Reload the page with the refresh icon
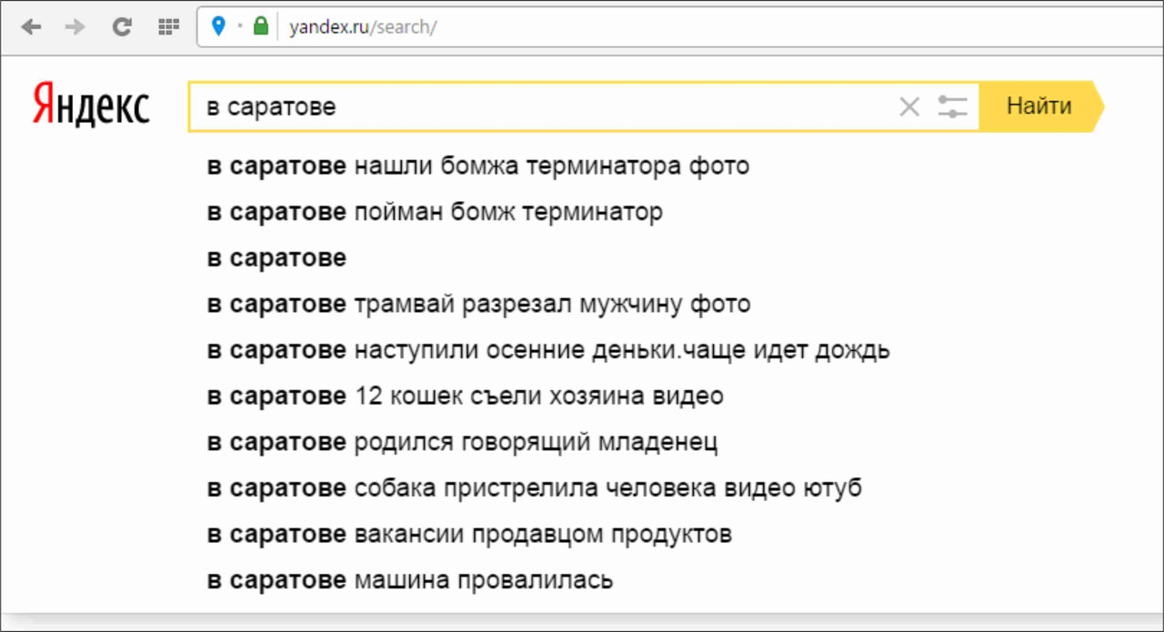1164x632 pixels. 122,27
